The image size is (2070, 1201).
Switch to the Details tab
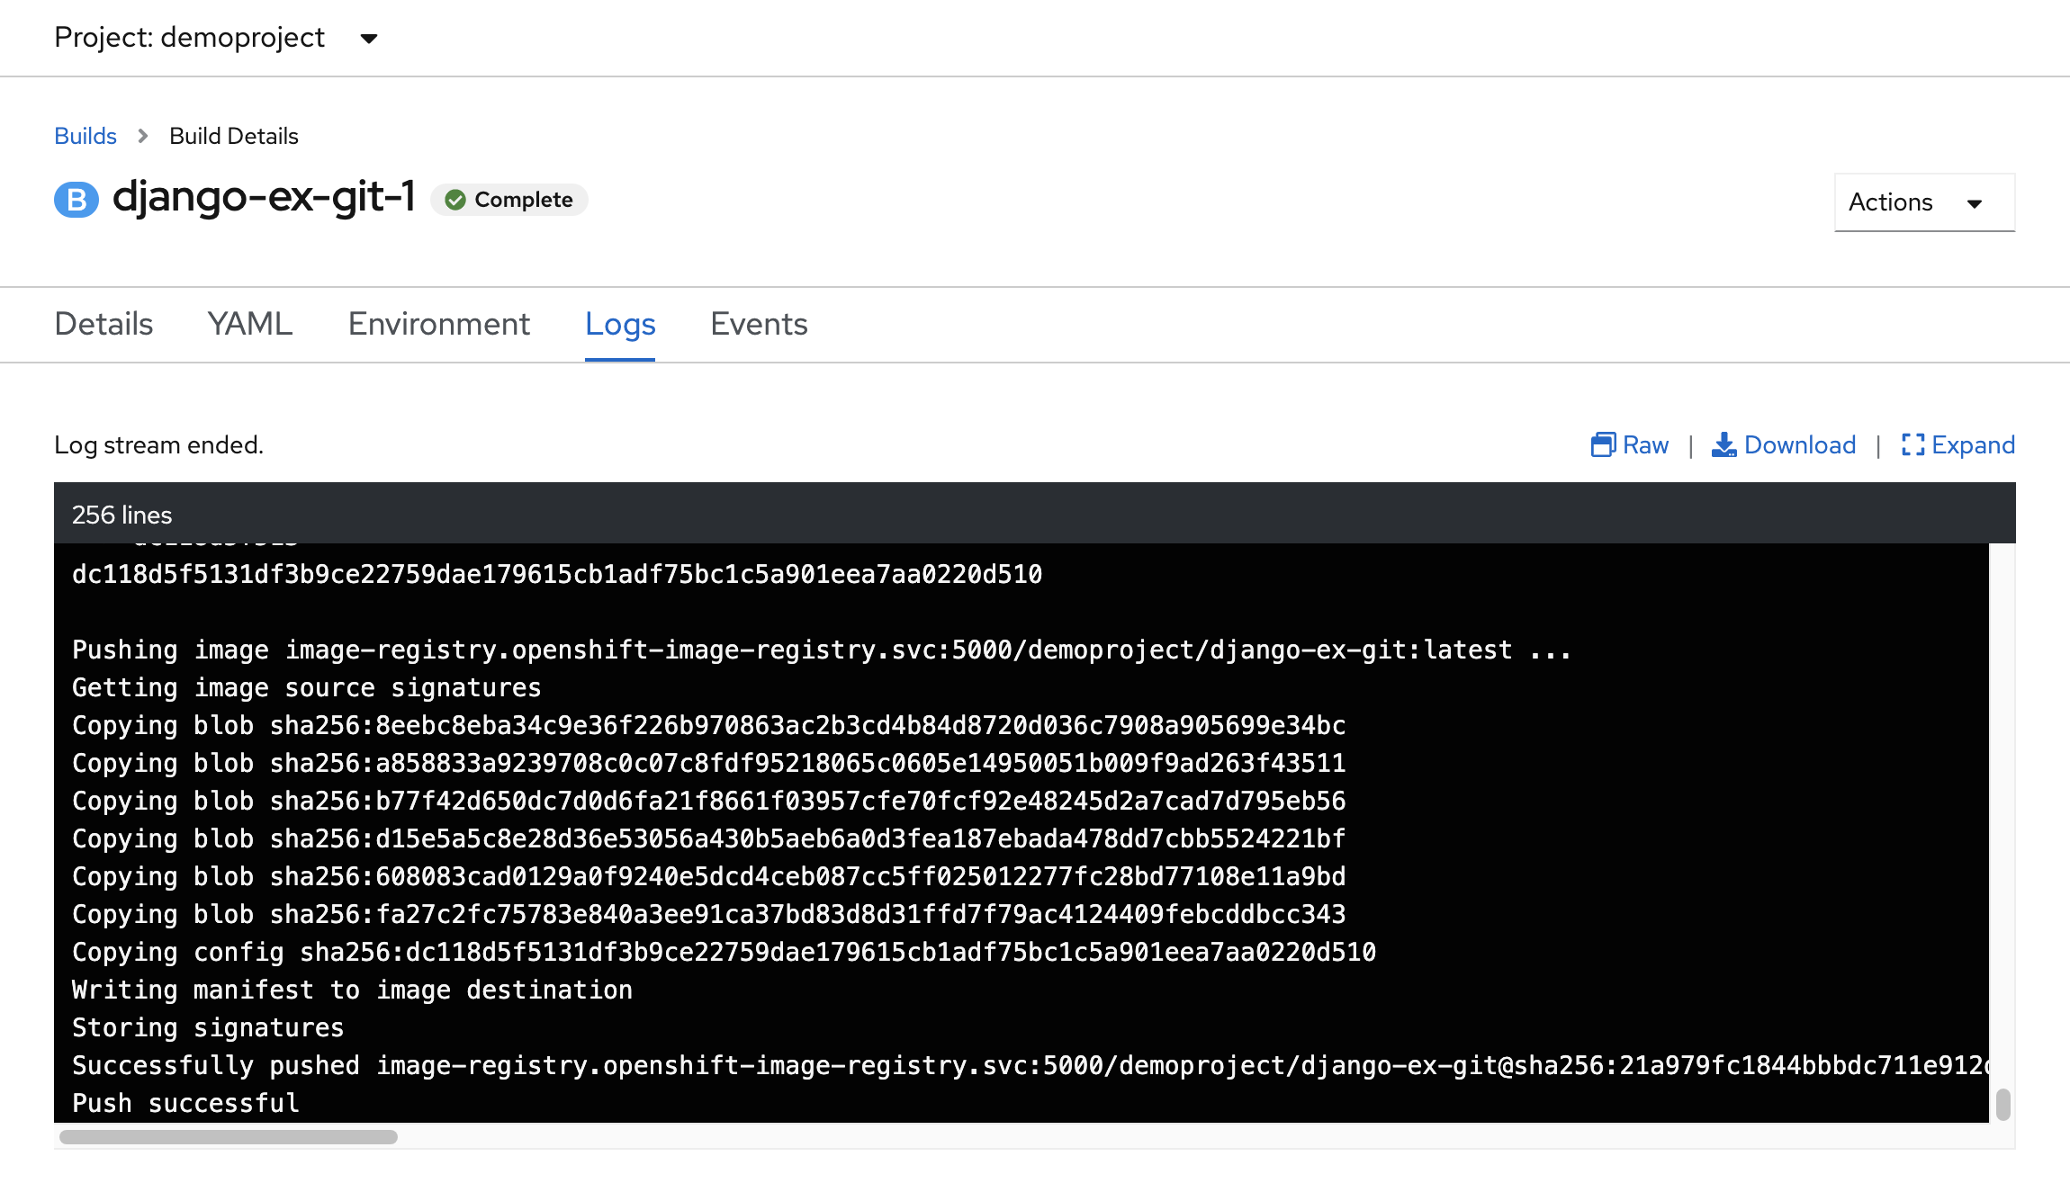[x=103, y=323]
